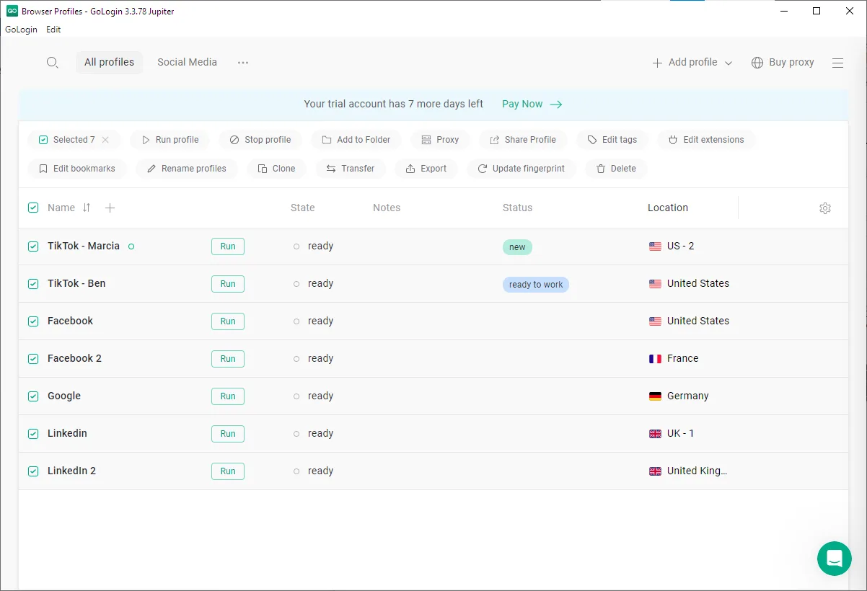The width and height of the screenshot is (867, 591).
Task: Click the Share Profile action
Action: point(523,140)
